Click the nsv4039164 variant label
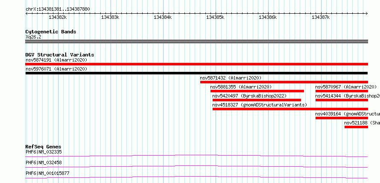Viewport: 380px width, 183px height. pyautogui.click(x=348, y=114)
